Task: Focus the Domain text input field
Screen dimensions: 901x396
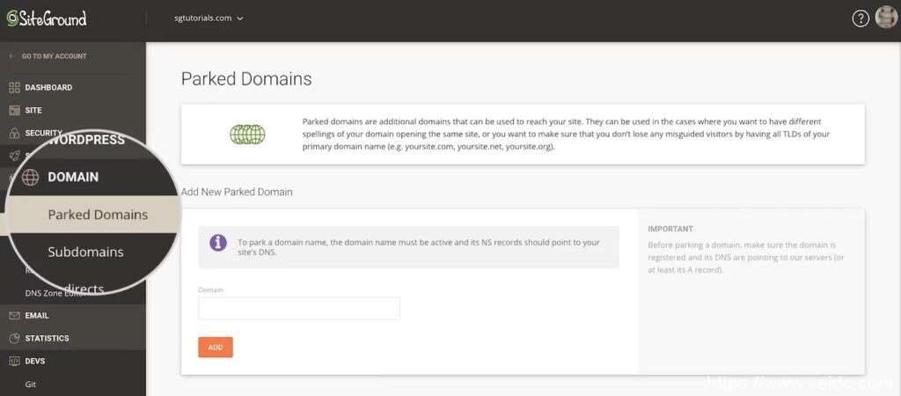Action: coord(299,308)
